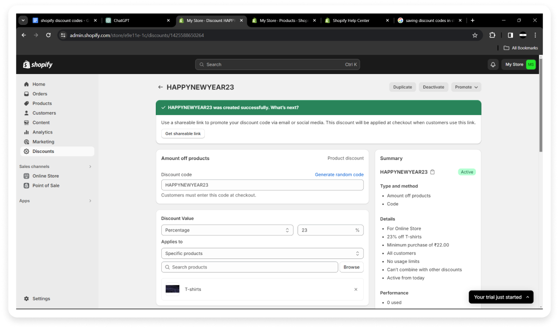Click the page vertical scrollbar
This screenshot has height=329, width=559.
pos(541,105)
